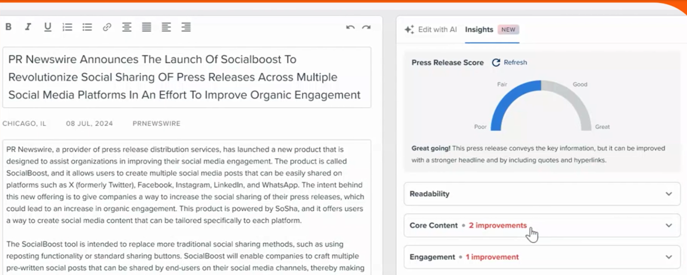Click into the press release body text

click(x=187, y=207)
